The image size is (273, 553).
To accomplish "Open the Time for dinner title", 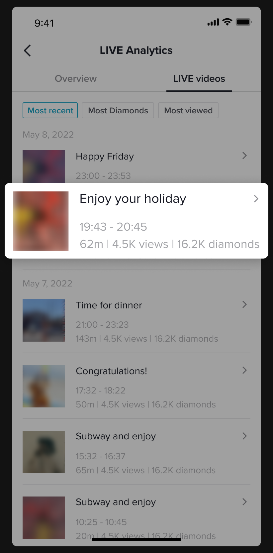I will pyautogui.click(x=109, y=305).
